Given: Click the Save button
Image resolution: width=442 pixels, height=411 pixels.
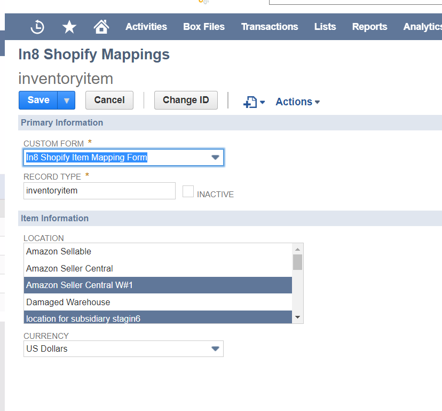Looking at the screenshot, I should tap(37, 100).
